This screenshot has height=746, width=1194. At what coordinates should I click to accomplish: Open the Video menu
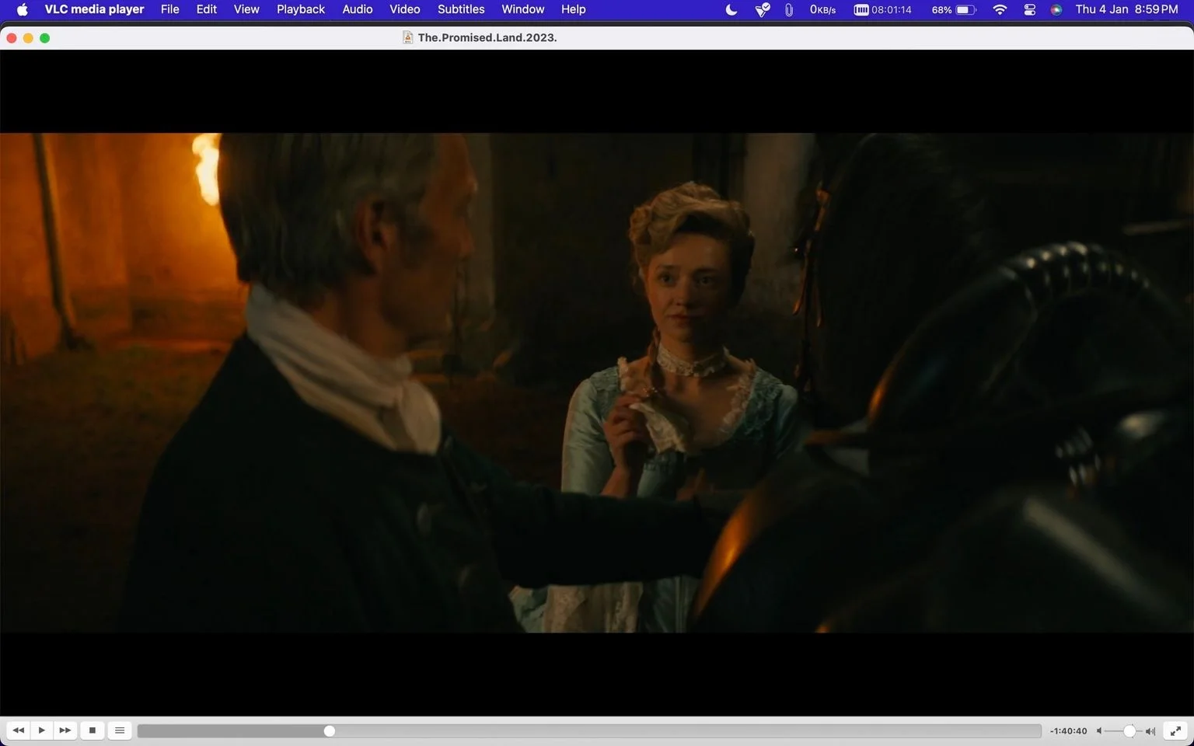(405, 9)
